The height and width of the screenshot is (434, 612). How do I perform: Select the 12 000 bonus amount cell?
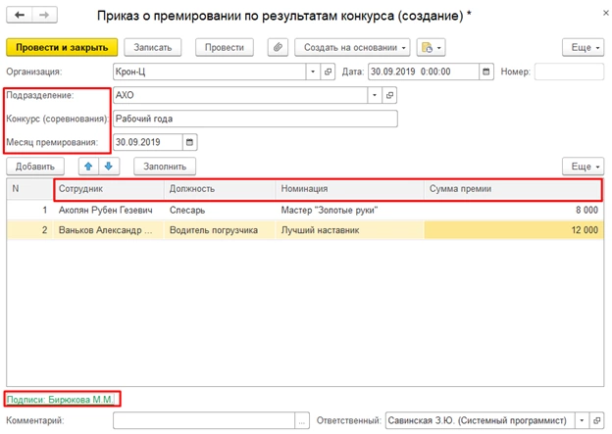(514, 230)
